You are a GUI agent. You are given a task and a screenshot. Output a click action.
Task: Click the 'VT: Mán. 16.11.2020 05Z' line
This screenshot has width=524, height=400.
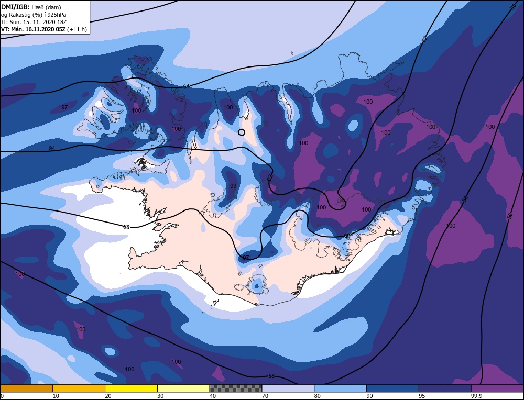34,29
